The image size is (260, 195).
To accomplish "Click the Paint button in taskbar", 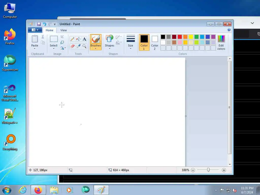I will [x=101, y=190].
